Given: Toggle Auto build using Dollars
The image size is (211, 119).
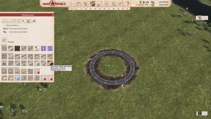Looking at the screenshot, I should click(x=7, y=32).
